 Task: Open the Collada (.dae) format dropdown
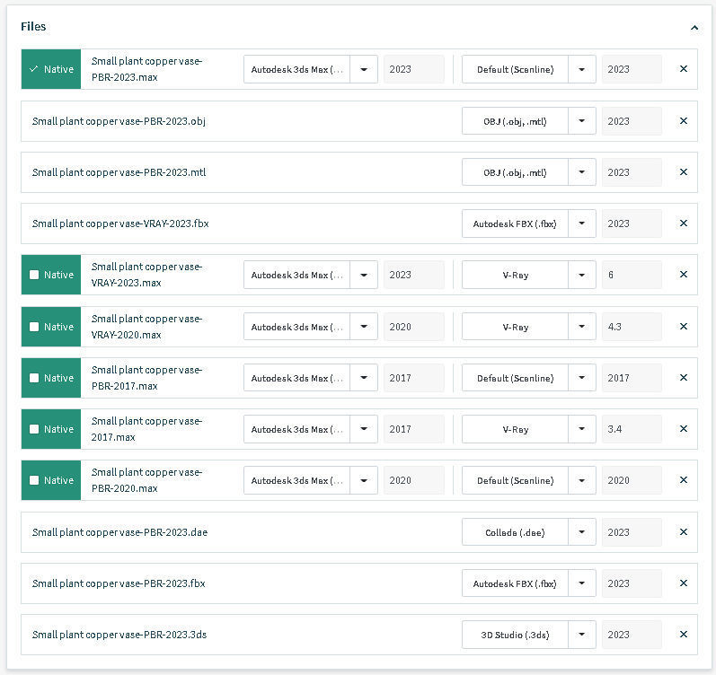[582, 532]
